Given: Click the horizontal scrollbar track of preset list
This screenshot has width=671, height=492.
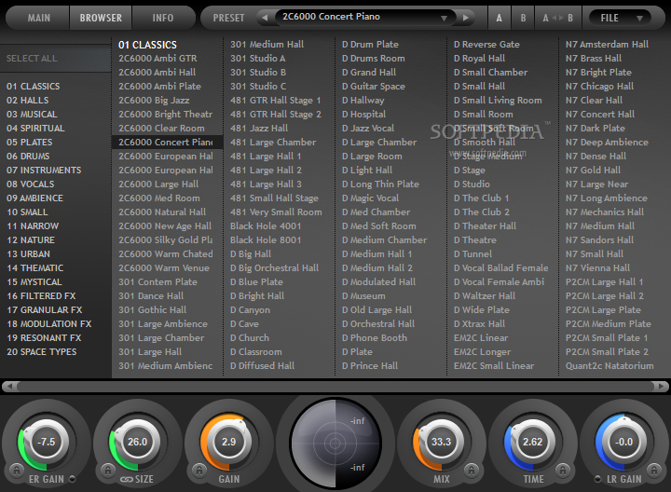Looking at the screenshot, I should click(x=335, y=387).
